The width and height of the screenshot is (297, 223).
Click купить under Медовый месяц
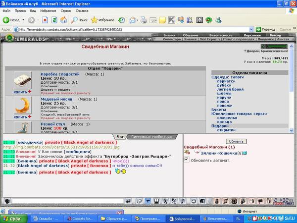[x=20, y=117]
